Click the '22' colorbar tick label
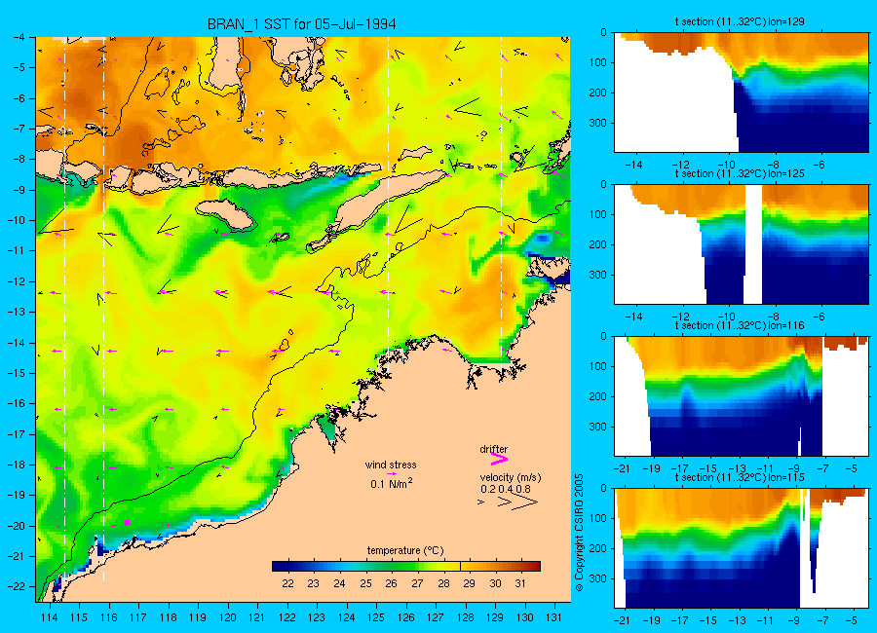Screen dimensions: 877x633 pyautogui.click(x=287, y=583)
